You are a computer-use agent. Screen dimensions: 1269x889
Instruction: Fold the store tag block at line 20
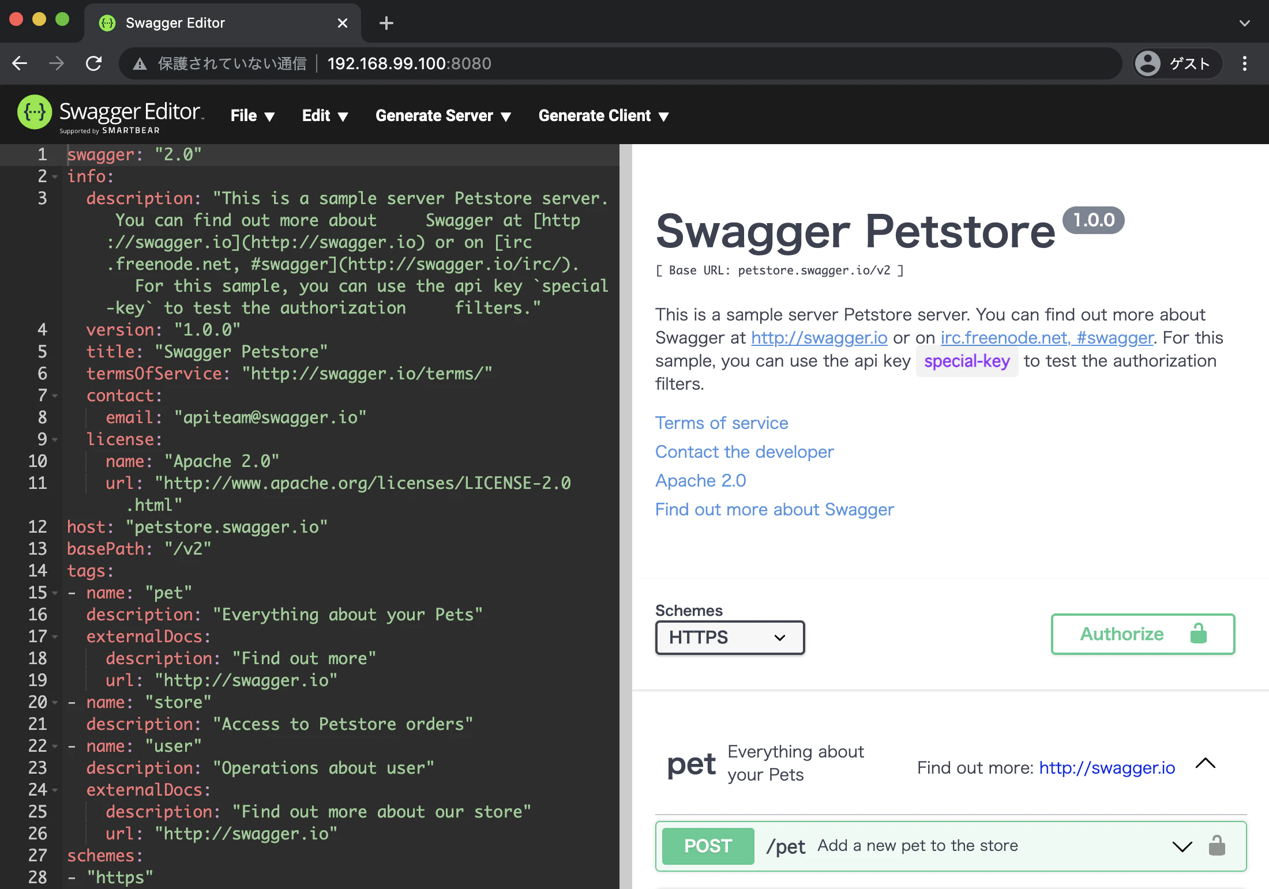pos(55,703)
